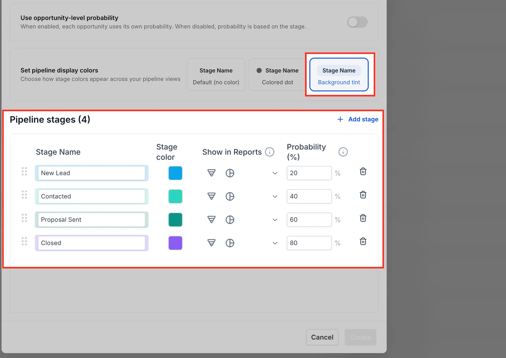The image size is (506, 358).
Task: Click probability field showing 80
Action: [x=309, y=243]
